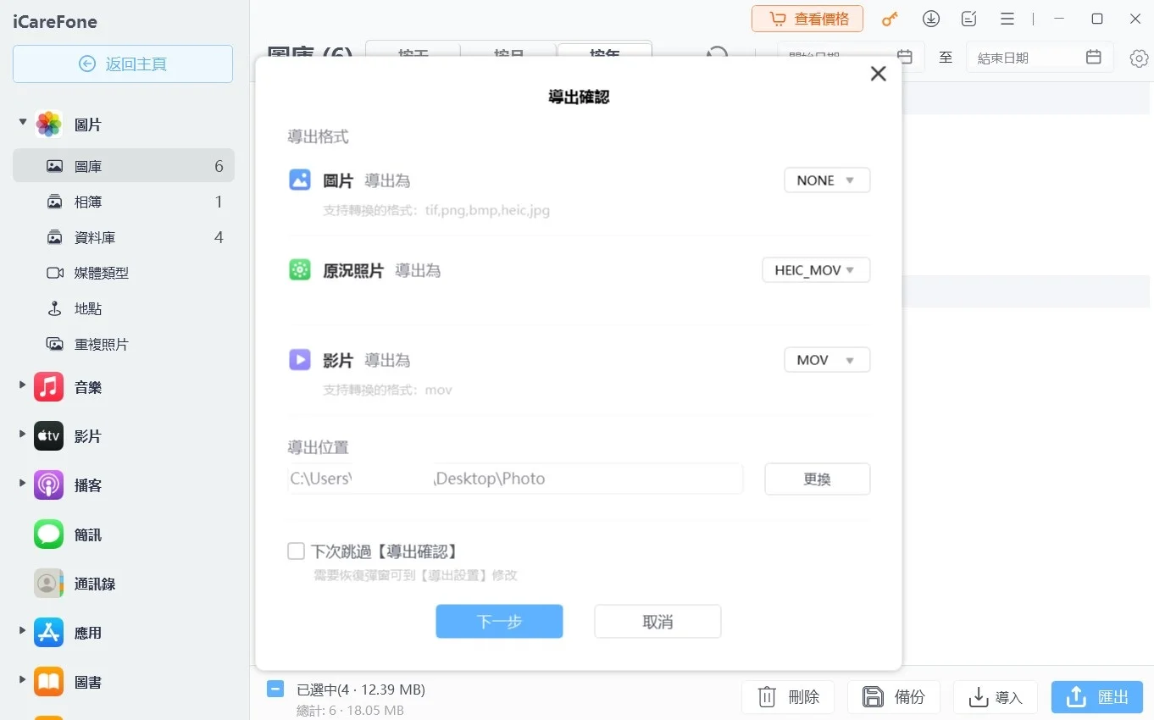1154x720 pixels.
Task: Open the HEIC_MOV live photo format dropdown
Action: click(815, 269)
